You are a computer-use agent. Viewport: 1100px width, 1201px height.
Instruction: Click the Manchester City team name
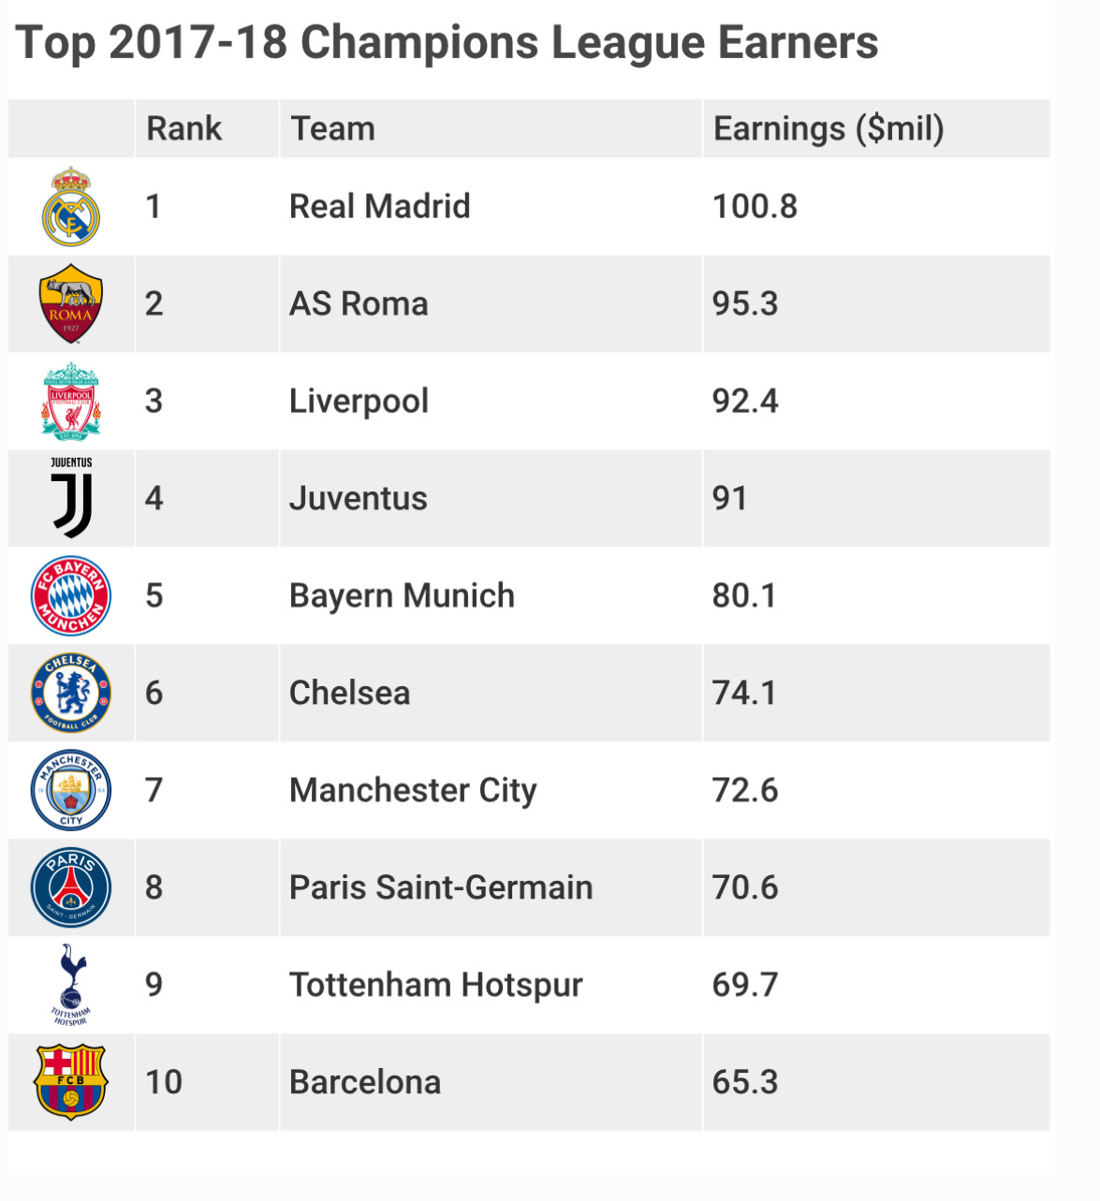point(413,791)
